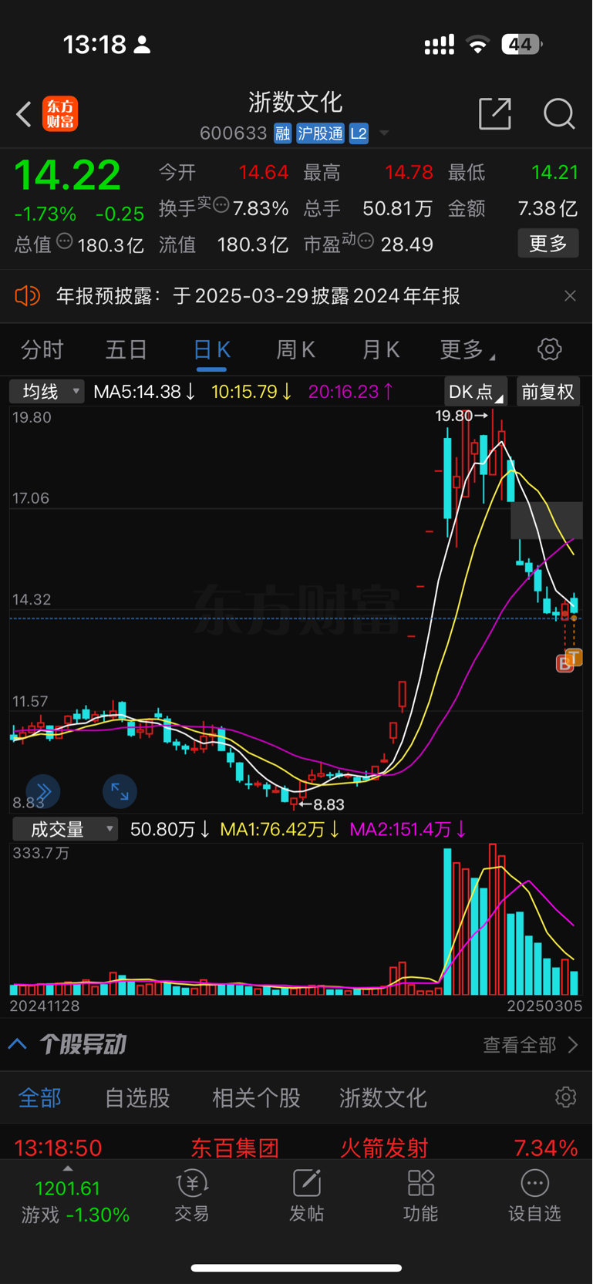Tap 设自选 add to watchlist

coord(534,1196)
